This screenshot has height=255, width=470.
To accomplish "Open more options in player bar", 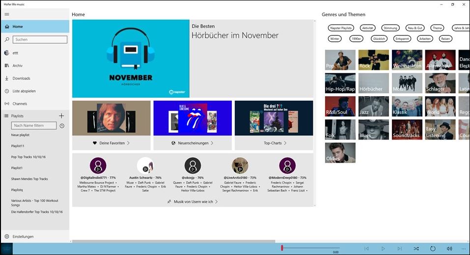I will click(x=464, y=249).
